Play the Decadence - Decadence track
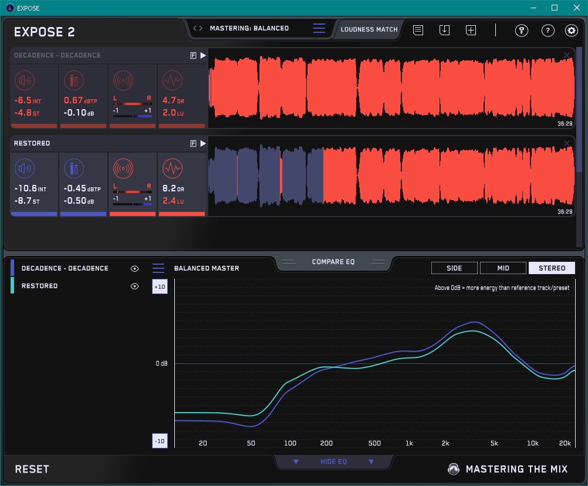 point(203,56)
